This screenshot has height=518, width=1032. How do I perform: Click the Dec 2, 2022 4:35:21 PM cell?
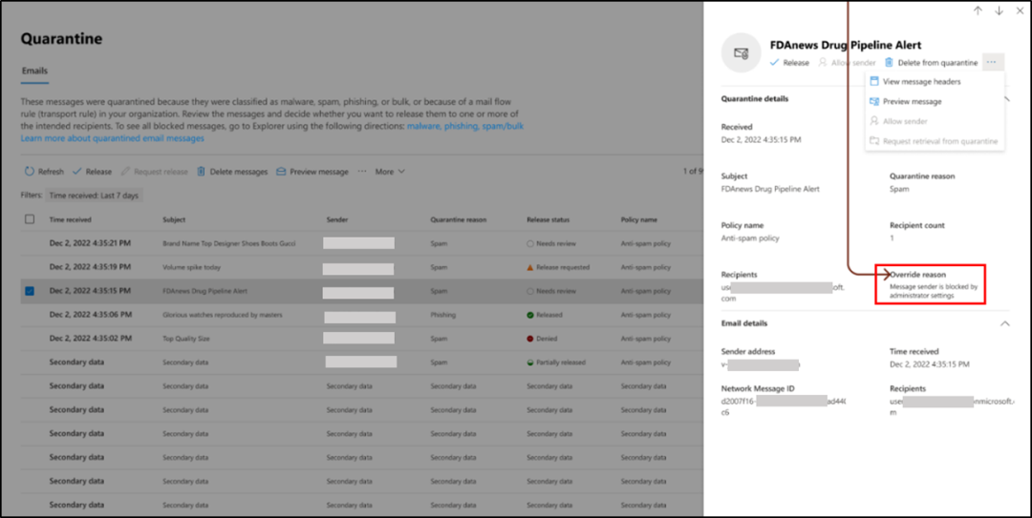(90, 243)
